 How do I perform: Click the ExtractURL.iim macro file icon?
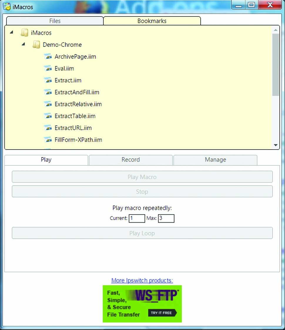48,128
